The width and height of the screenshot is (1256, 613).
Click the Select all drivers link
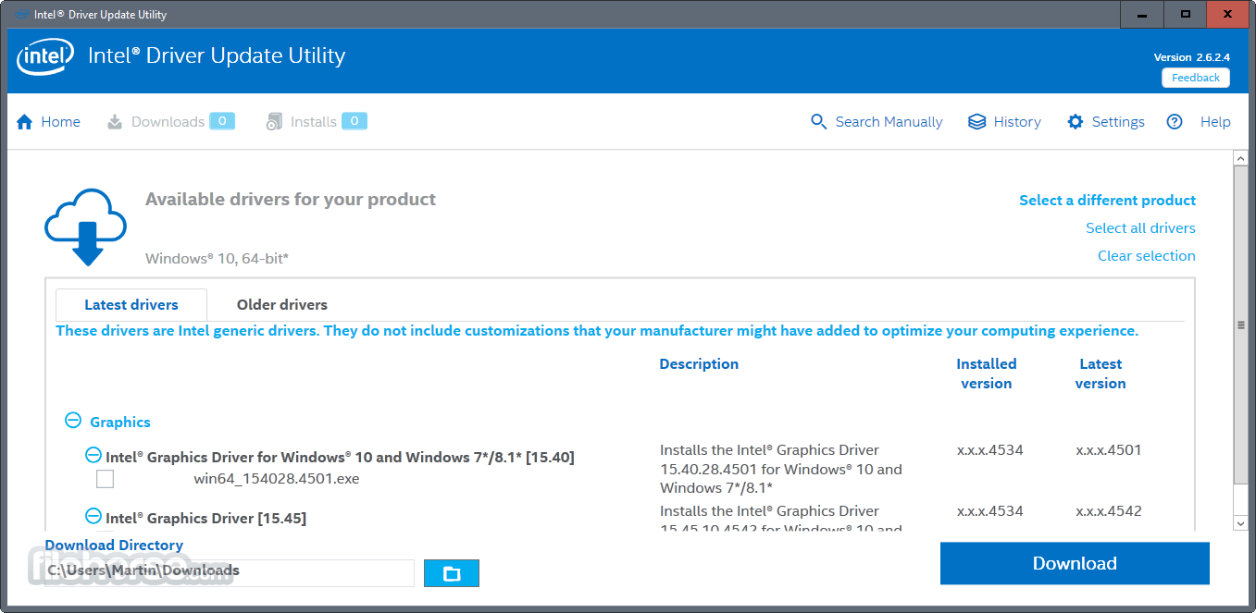point(1140,228)
